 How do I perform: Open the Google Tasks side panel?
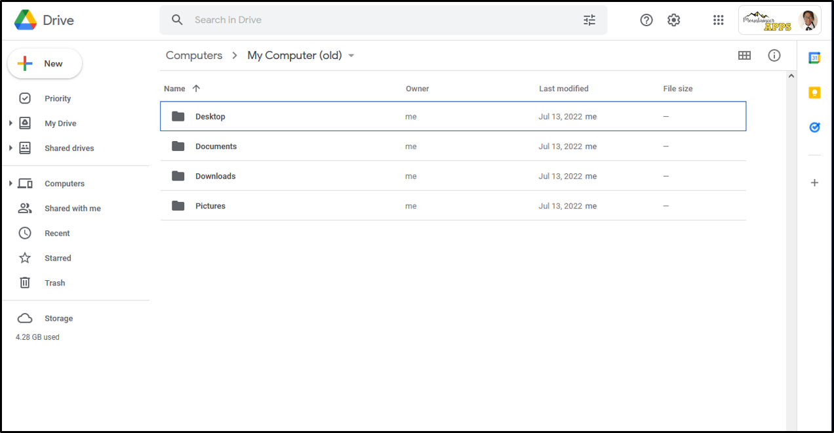point(814,127)
